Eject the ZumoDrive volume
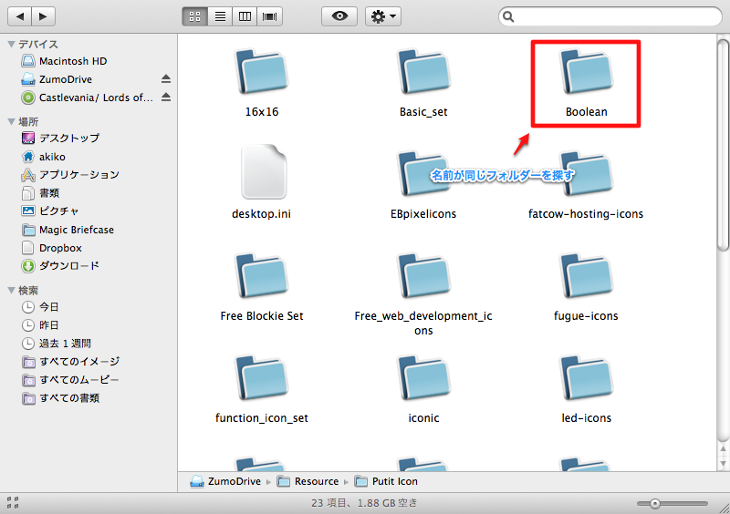Viewport: 730px width, 514px height. 166,78
